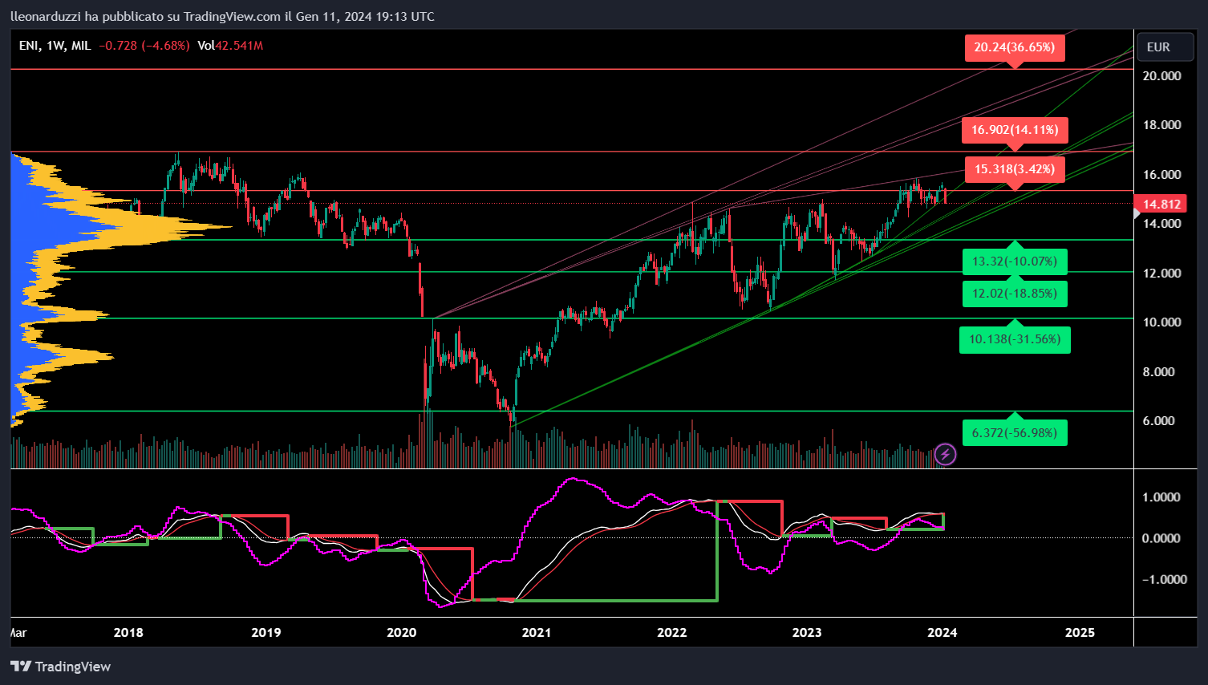
Task: Click the 2022 label on time axis
Action: coord(672,632)
